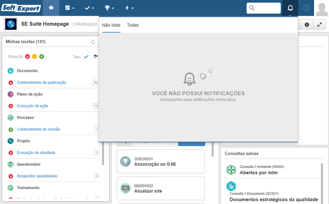Screen dimensions: 329x204
Task: Click the 4 count badge for Responder questionário
Action: (x=97, y=176)
